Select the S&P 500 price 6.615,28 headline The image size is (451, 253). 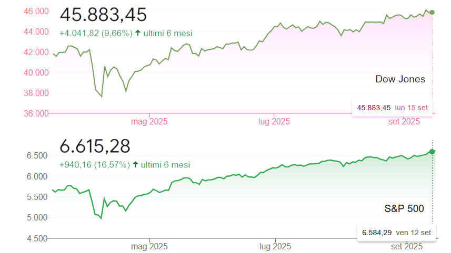click(x=95, y=147)
